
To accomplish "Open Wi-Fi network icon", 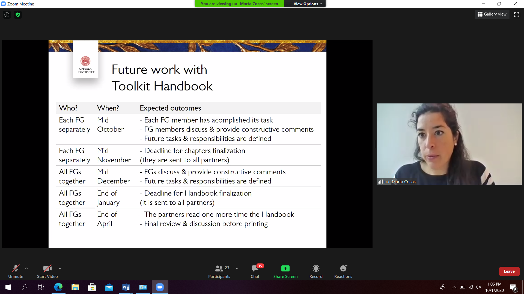I will coord(471,287).
